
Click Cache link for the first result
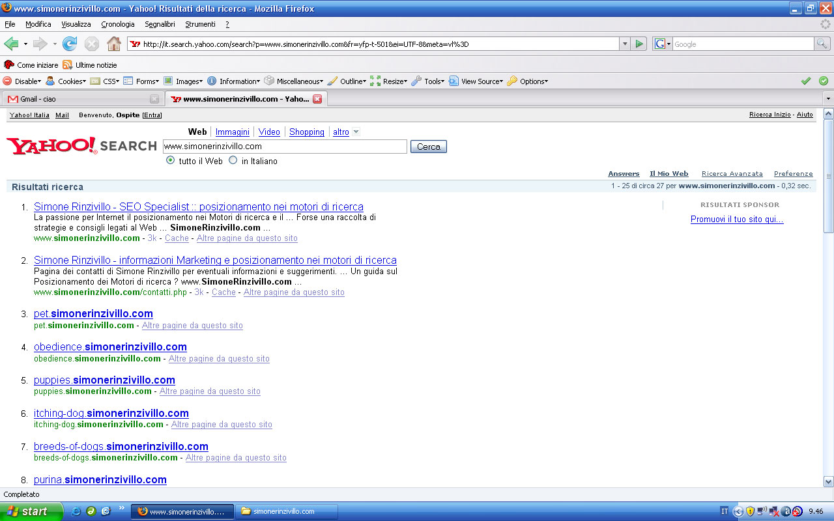[x=177, y=238]
